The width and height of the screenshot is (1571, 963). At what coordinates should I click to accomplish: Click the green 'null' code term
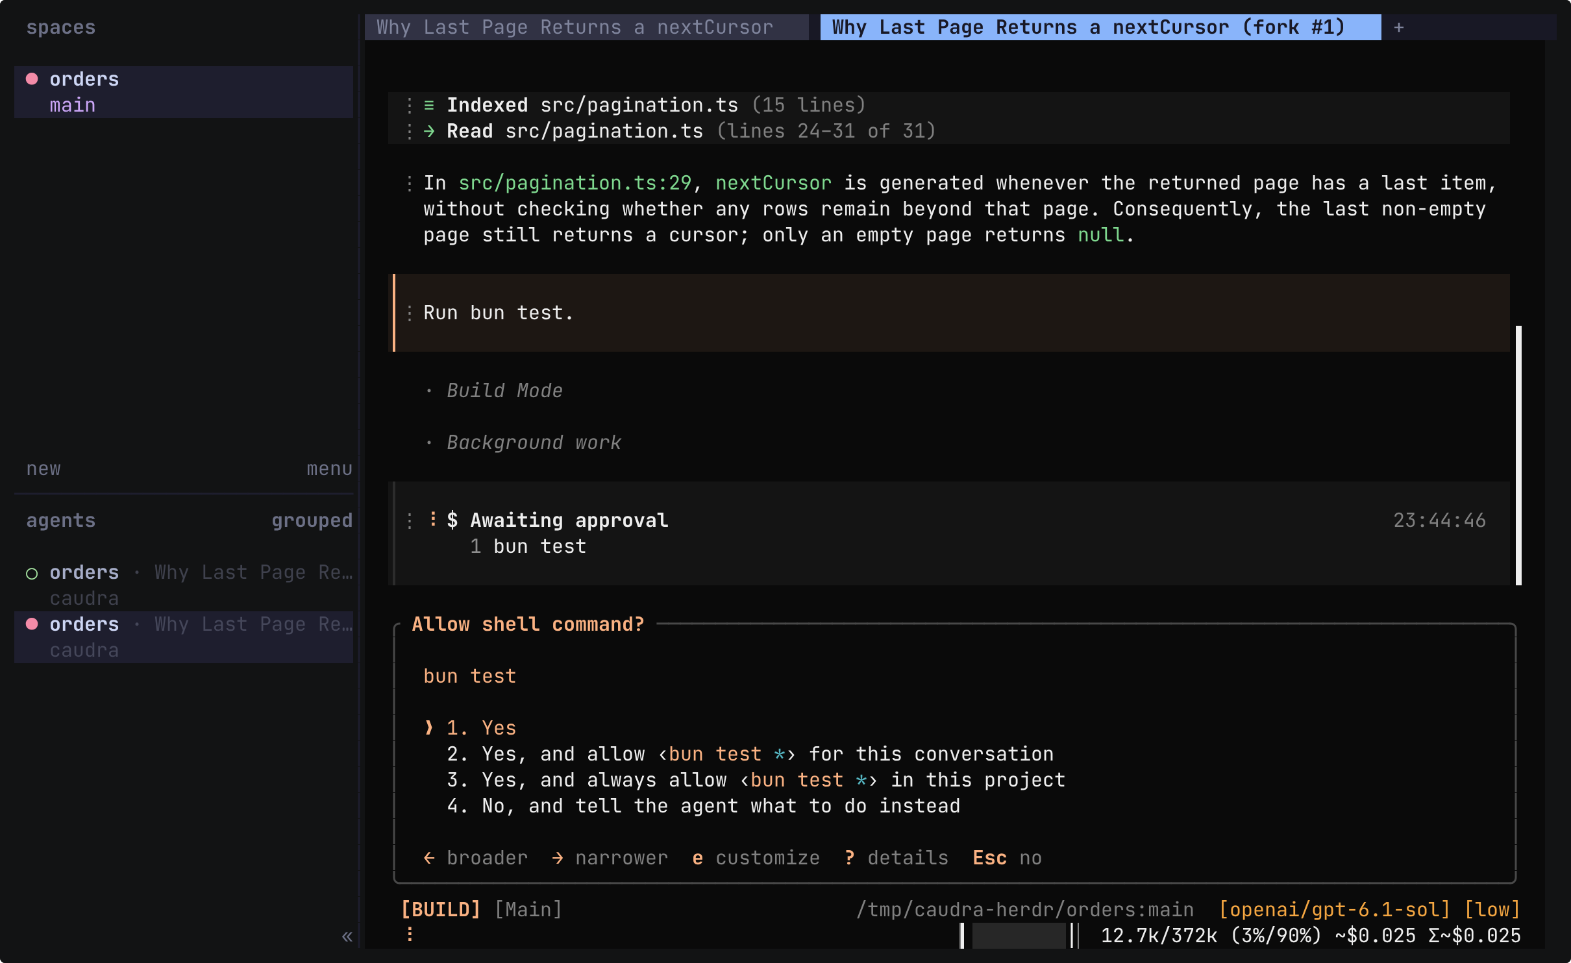pyautogui.click(x=1101, y=235)
